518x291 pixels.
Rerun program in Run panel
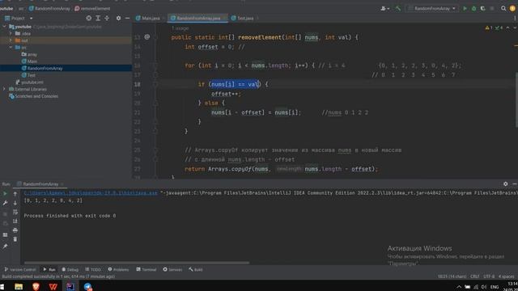pos(5,194)
